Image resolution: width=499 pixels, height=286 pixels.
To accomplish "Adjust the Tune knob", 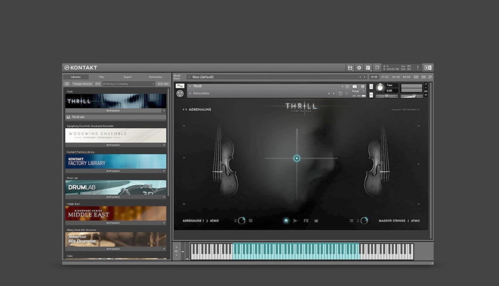I will [380, 88].
